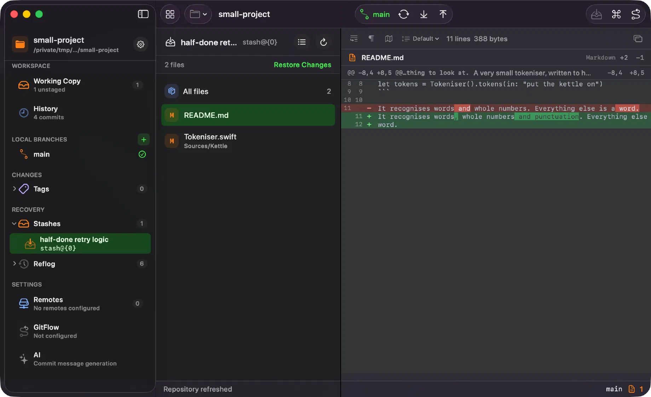Click the hunk header @@ -8,4 +8,5
Image resolution: width=651 pixels, height=397 pixels.
(x=496, y=73)
